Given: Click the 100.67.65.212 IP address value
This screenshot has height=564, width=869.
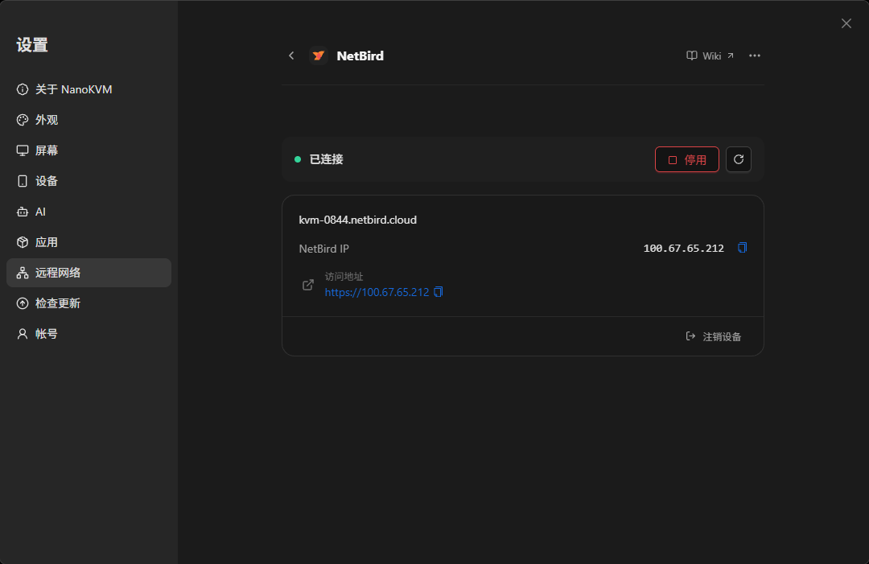Looking at the screenshot, I should pos(683,248).
